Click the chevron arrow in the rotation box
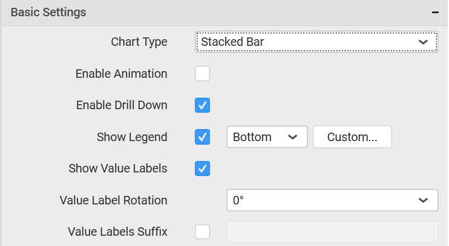Screen dimensions: 449x246 click(x=423, y=200)
